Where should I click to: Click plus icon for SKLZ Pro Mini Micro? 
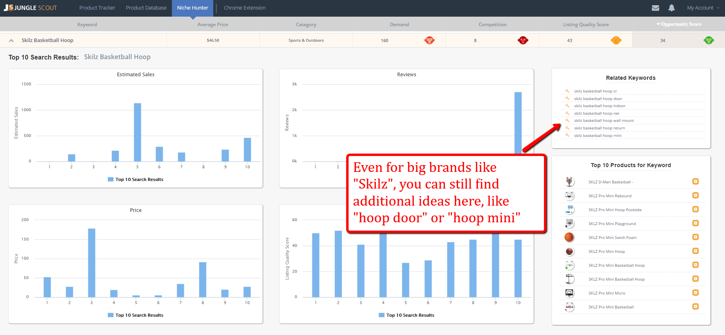(695, 293)
